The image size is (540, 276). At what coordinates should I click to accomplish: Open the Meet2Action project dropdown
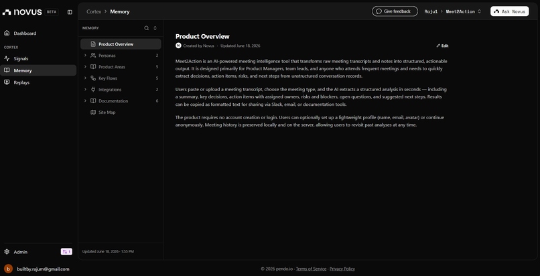tap(463, 11)
